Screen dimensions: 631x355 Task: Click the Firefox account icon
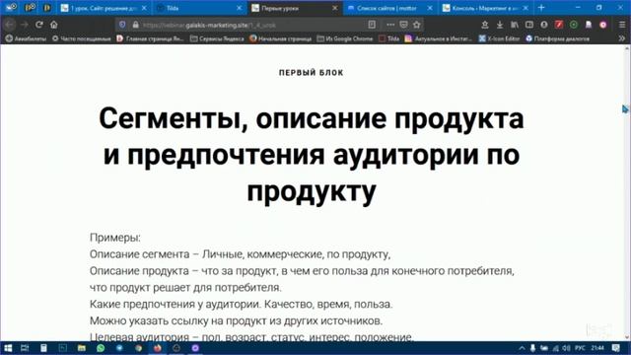pos(544,25)
